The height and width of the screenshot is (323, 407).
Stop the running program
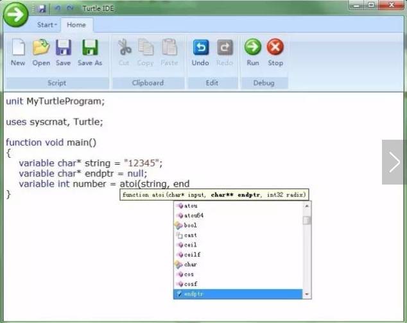[275, 53]
